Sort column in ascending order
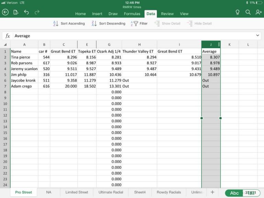The width and height of the screenshot is (264, 198). (69, 23)
